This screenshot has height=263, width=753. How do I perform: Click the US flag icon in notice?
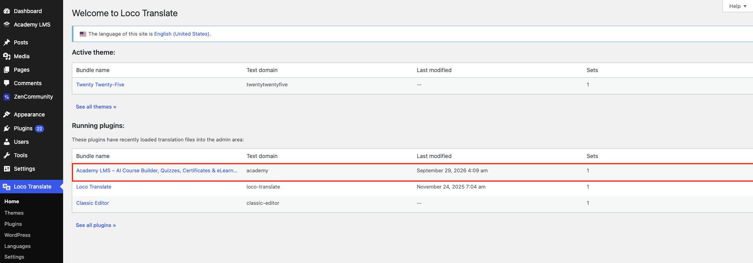click(83, 34)
